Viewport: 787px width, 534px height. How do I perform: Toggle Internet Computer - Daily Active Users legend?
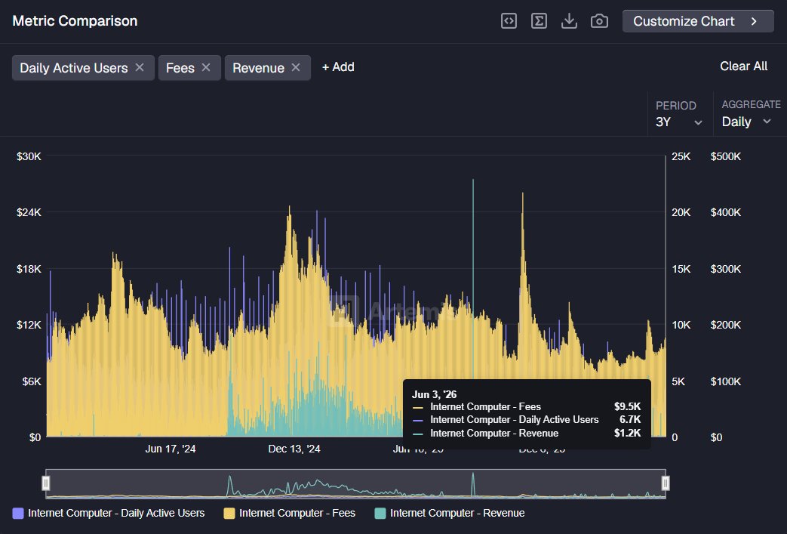109,513
